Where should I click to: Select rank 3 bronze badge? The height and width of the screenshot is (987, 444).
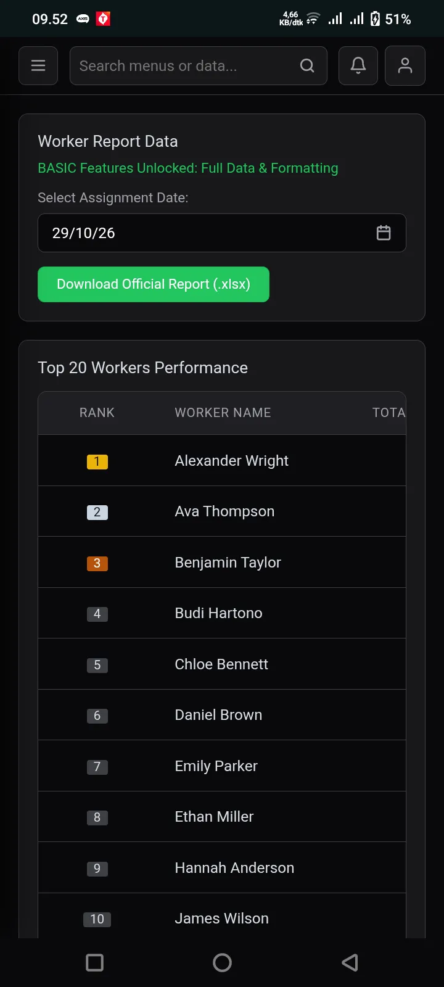pyautogui.click(x=97, y=563)
